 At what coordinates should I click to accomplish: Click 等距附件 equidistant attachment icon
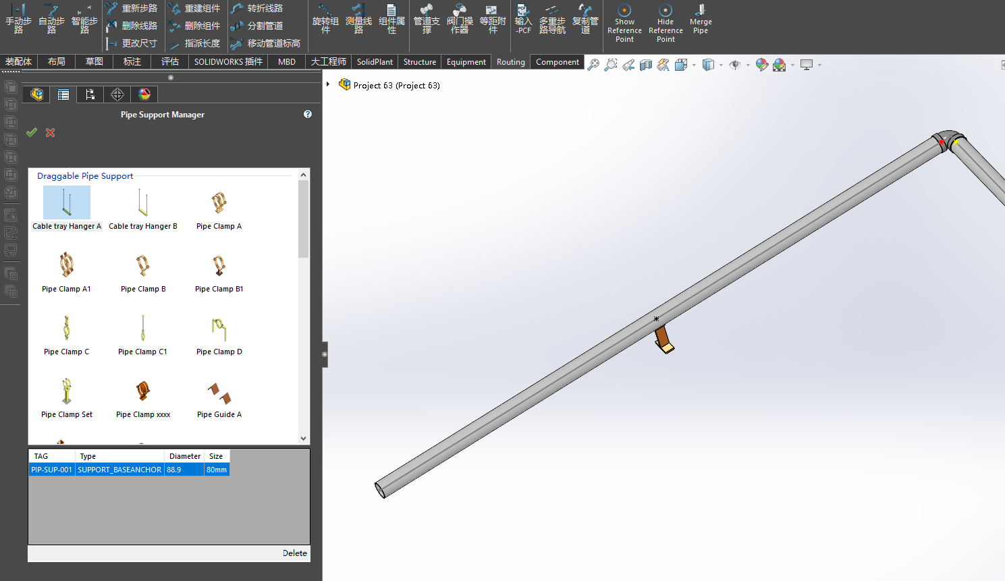point(493,19)
